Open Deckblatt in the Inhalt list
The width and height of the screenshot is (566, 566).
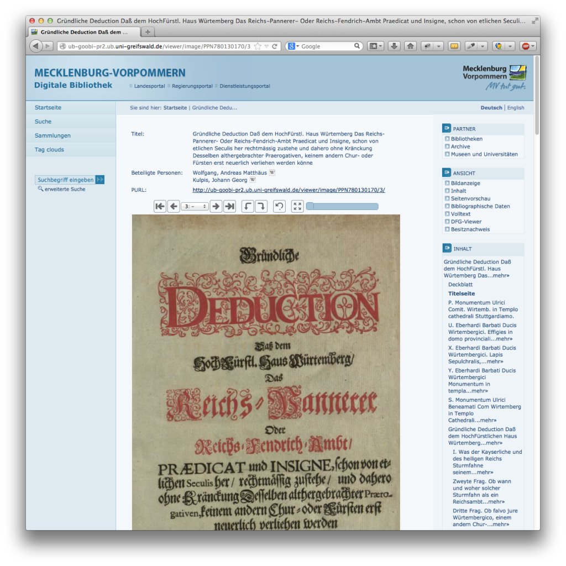(x=460, y=285)
